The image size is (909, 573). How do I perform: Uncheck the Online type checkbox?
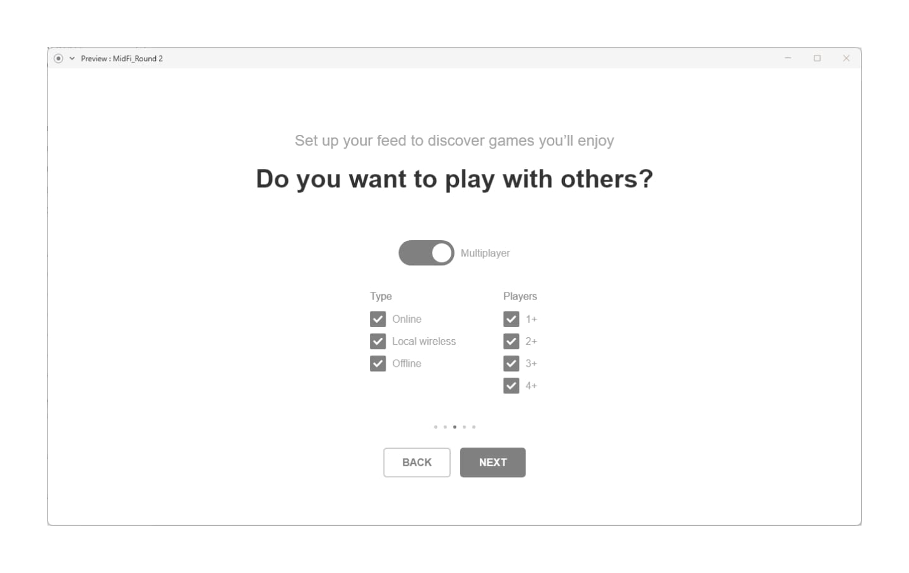tap(377, 319)
